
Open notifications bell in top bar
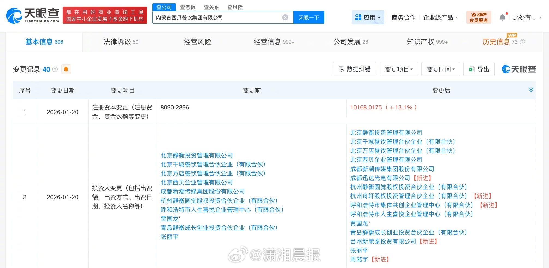[502, 17]
